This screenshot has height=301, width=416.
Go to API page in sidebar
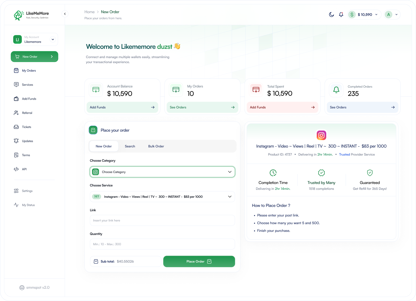point(24,169)
